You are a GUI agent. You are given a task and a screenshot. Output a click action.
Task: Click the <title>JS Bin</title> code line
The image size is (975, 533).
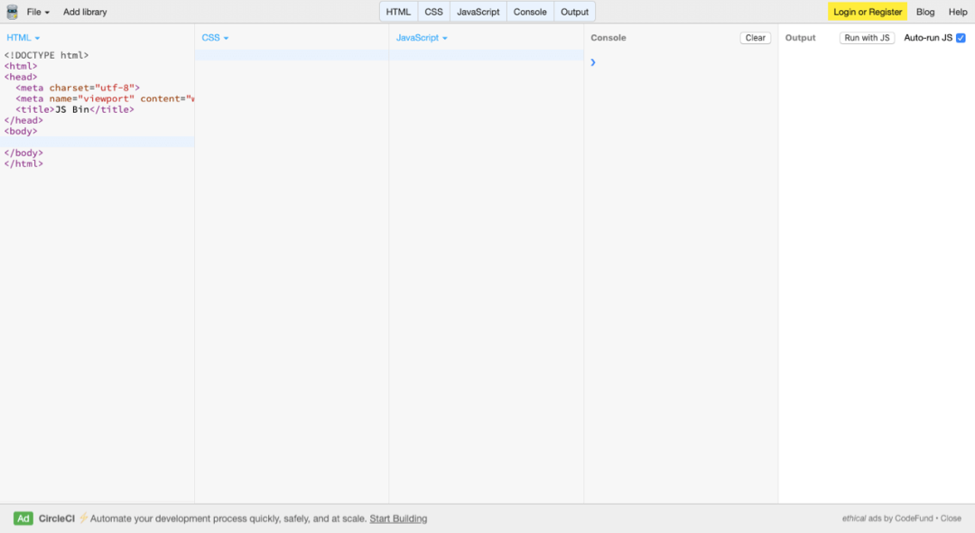coord(75,109)
